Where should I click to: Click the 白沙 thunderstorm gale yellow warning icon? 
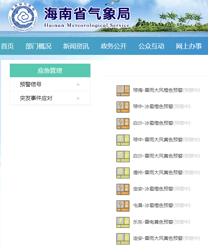click(123, 157)
